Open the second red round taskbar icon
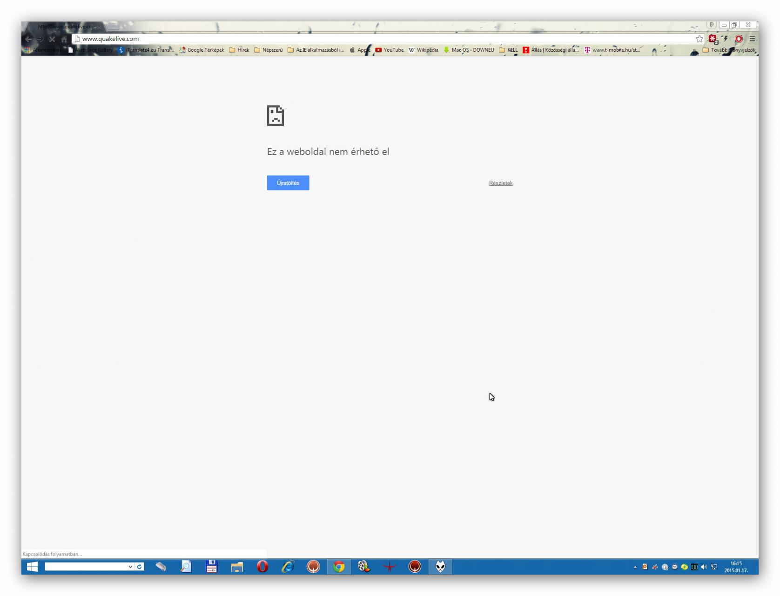Screen dimensions: 780x596 (x=415, y=567)
